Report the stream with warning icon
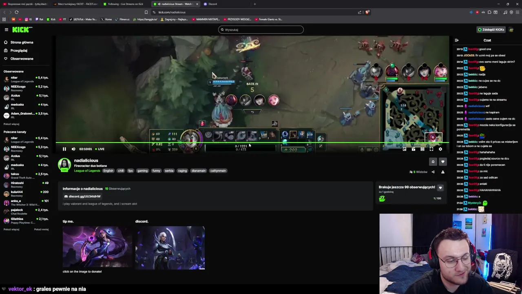 (x=442, y=172)
